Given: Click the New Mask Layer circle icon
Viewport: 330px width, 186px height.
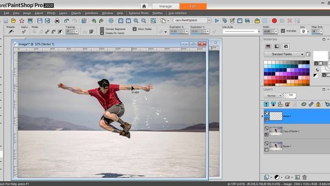Looking at the screenshot, I should pyautogui.click(x=277, y=177).
